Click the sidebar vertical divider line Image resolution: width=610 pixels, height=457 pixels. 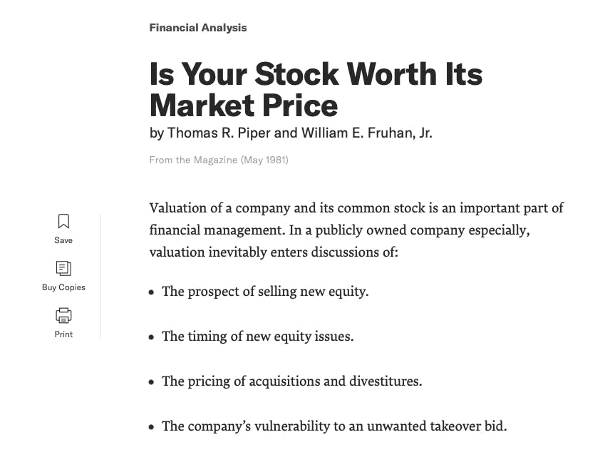pyautogui.click(x=100, y=277)
